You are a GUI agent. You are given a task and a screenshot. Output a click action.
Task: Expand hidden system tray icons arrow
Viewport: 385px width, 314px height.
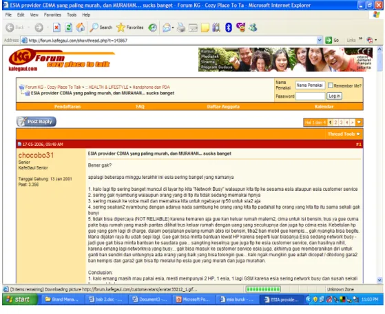tap(308, 300)
